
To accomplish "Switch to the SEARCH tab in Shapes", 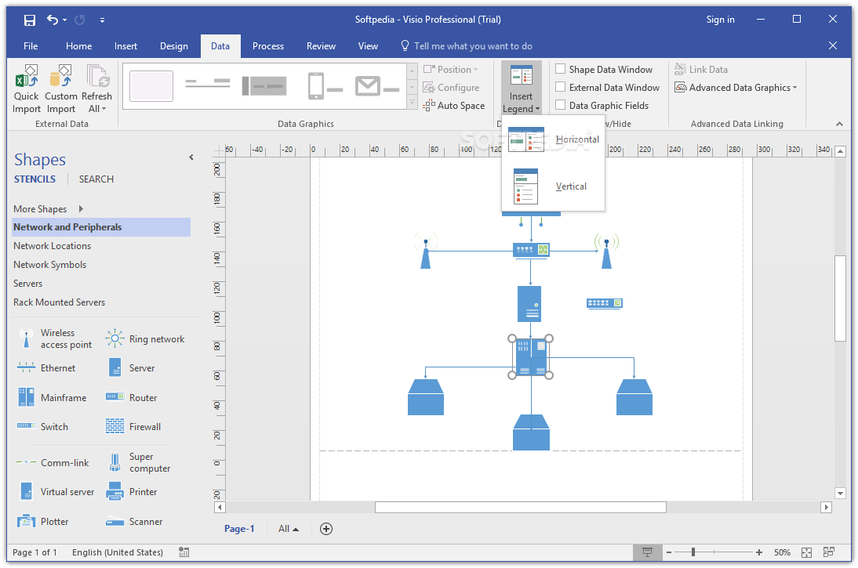I will pyautogui.click(x=96, y=179).
